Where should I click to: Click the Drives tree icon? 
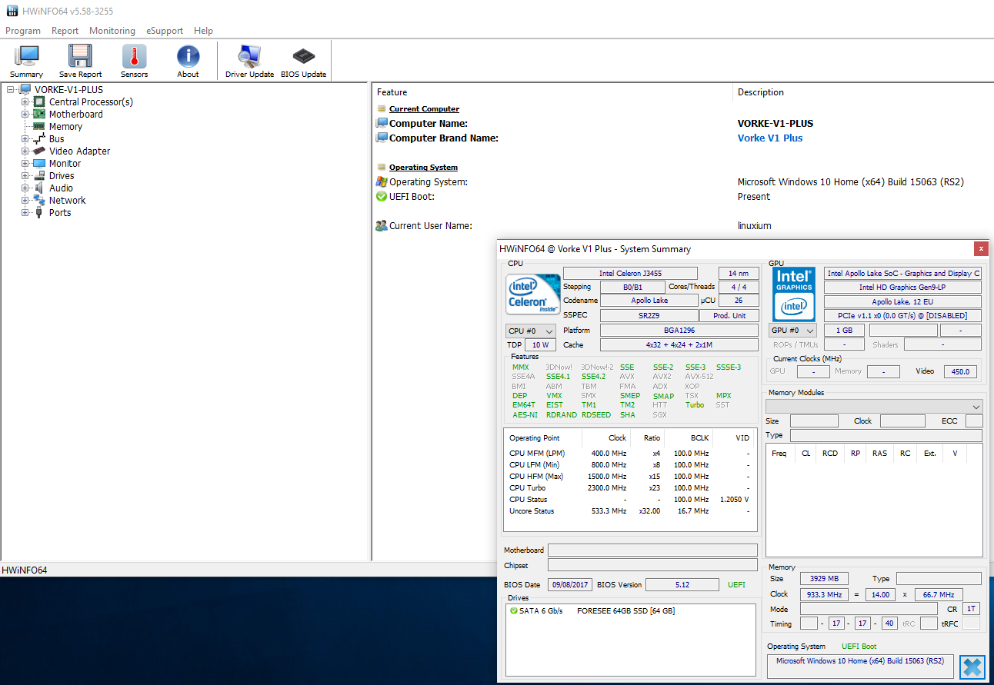click(38, 175)
